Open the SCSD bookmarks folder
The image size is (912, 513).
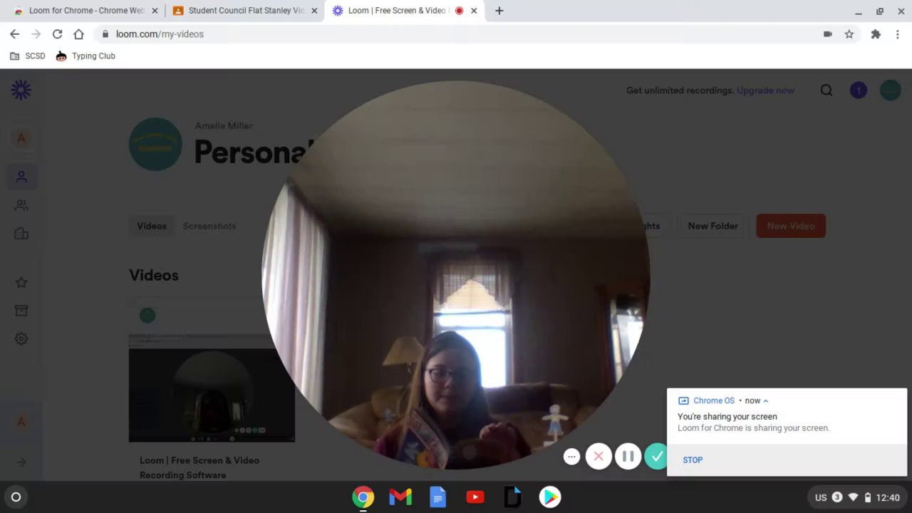28,56
